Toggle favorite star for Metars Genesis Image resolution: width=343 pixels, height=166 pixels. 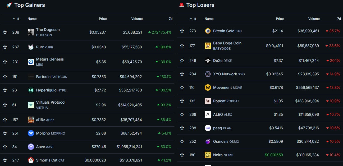click(x=5, y=62)
